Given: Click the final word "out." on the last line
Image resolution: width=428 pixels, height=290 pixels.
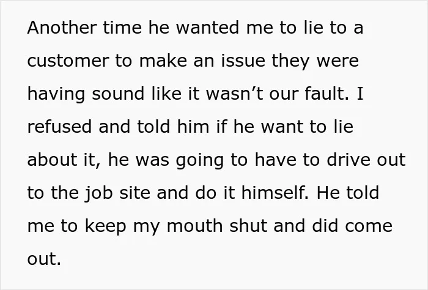Looking at the screenshot, I should 44,259.
